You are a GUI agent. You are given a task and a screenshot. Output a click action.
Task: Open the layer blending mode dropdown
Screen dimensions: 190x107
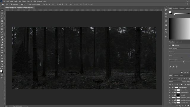(x=175, y=82)
